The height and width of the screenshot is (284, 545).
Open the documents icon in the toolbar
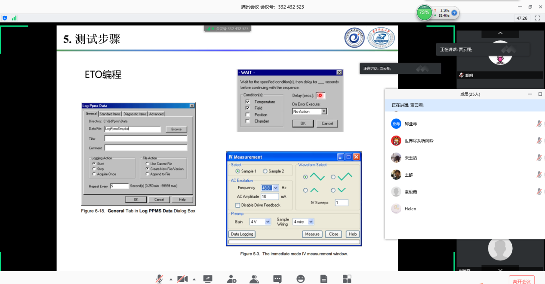324,279
